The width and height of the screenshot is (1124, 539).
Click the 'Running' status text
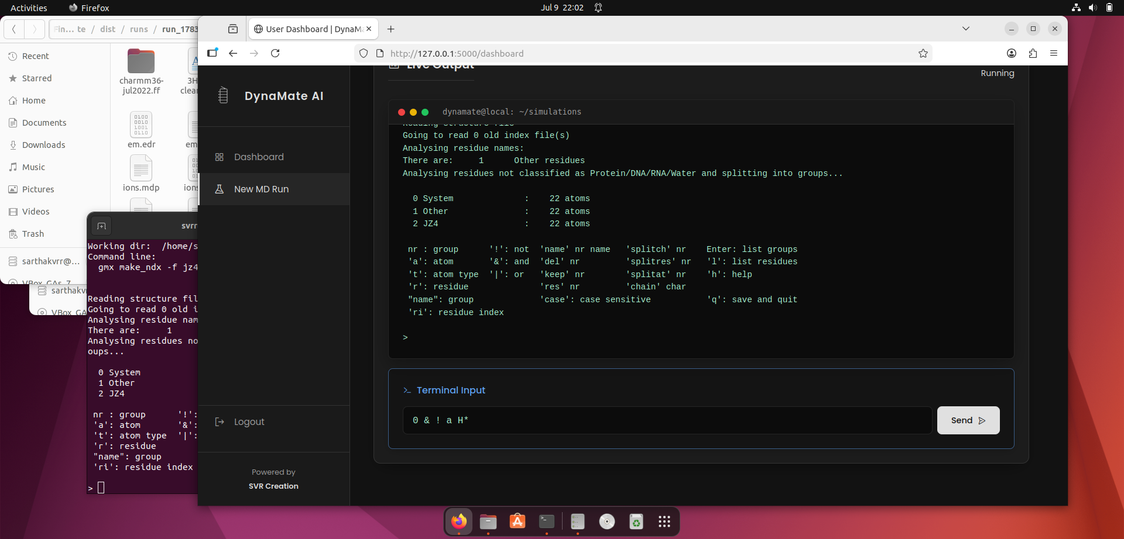[998, 73]
